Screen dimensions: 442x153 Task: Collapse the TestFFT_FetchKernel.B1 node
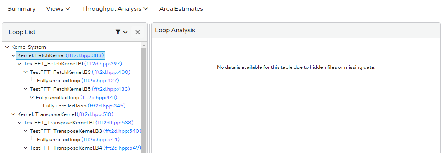(x=20, y=64)
